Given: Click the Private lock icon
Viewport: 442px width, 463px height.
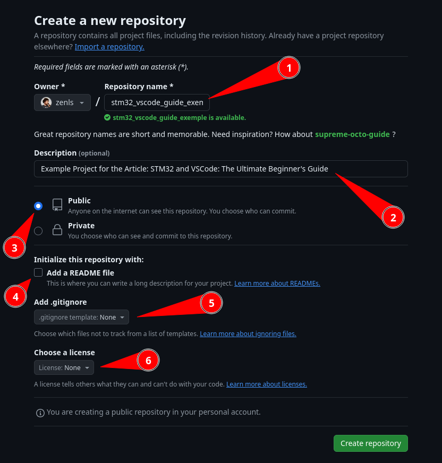Looking at the screenshot, I should (x=57, y=230).
